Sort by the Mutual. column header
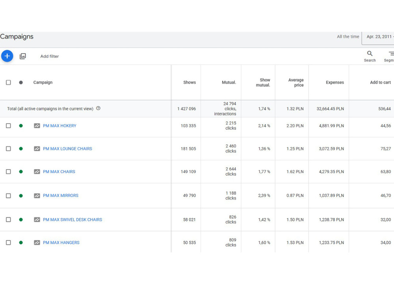394x295 pixels. (x=229, y=82)
